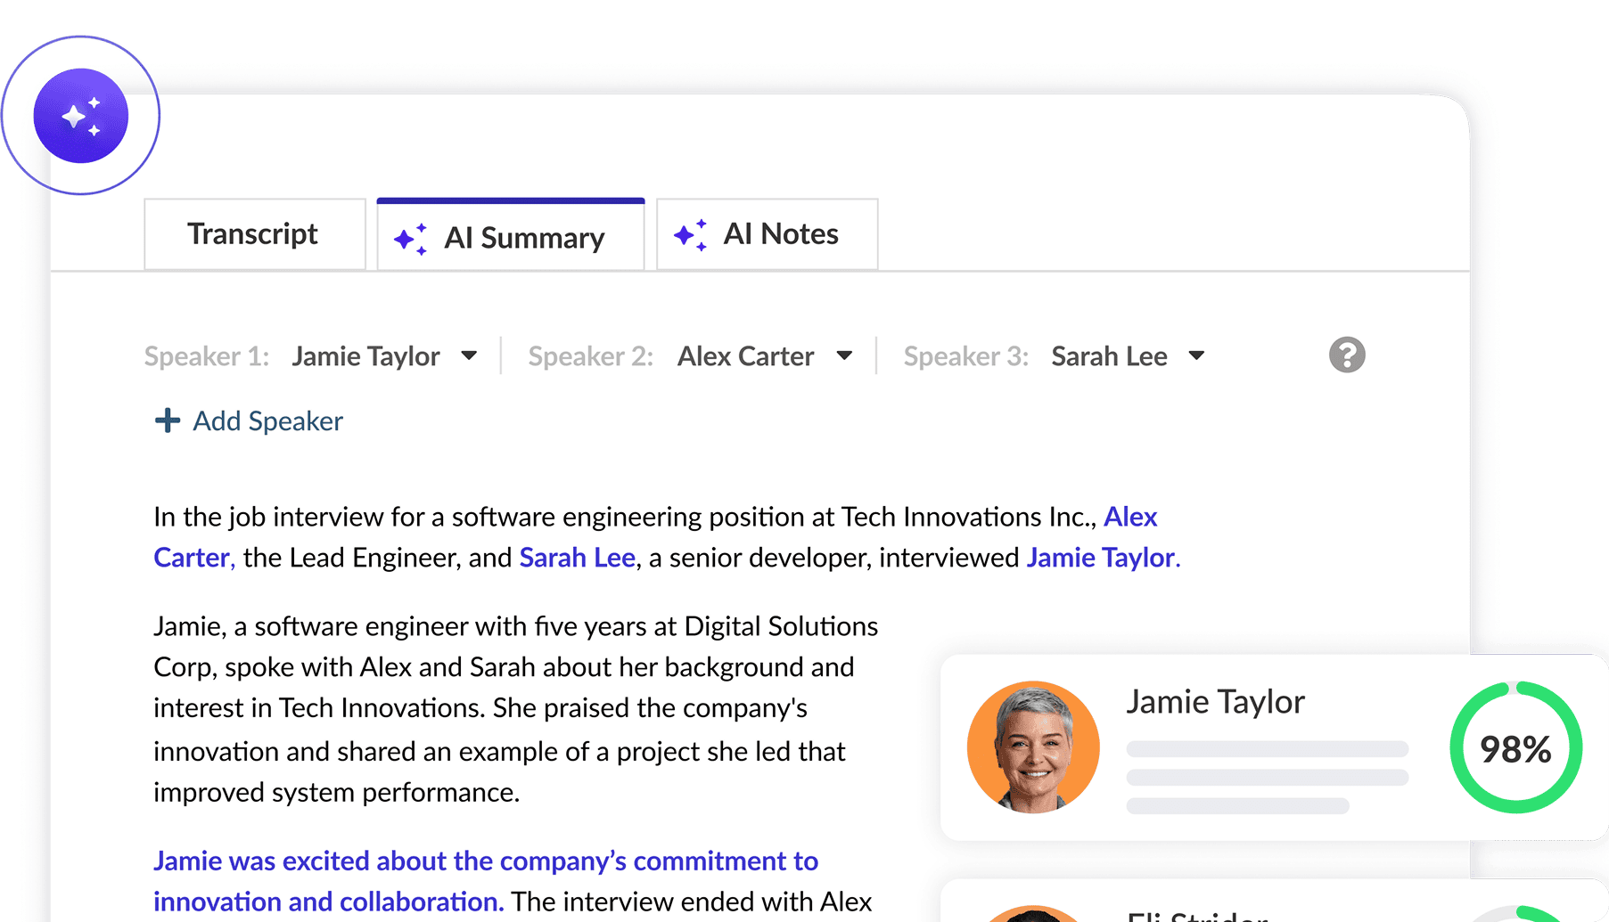Click the Jamie Taylor link in summary
The image size is (1609, 922).
(x=1103, y=558)
